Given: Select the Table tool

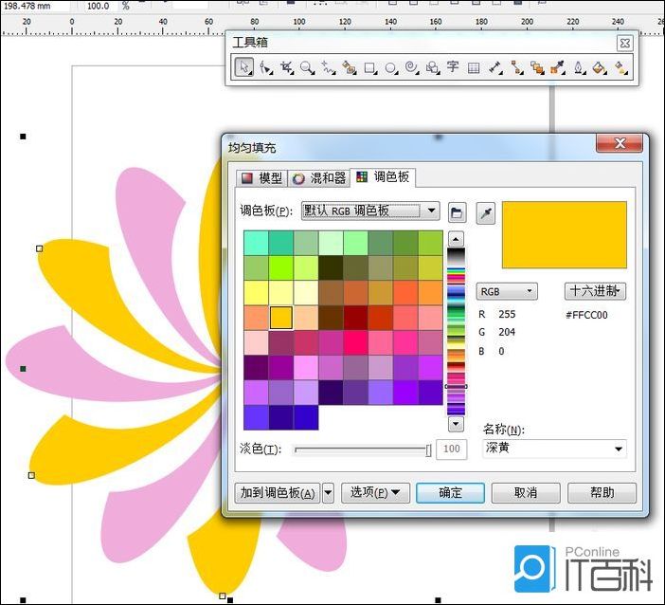Looking at the screenshot, I should click(474, 67).
